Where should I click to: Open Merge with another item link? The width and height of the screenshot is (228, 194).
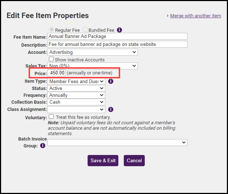tap(195, 16)
